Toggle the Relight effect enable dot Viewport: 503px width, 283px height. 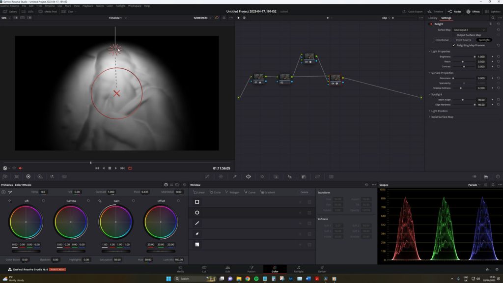tap(431, 24)
